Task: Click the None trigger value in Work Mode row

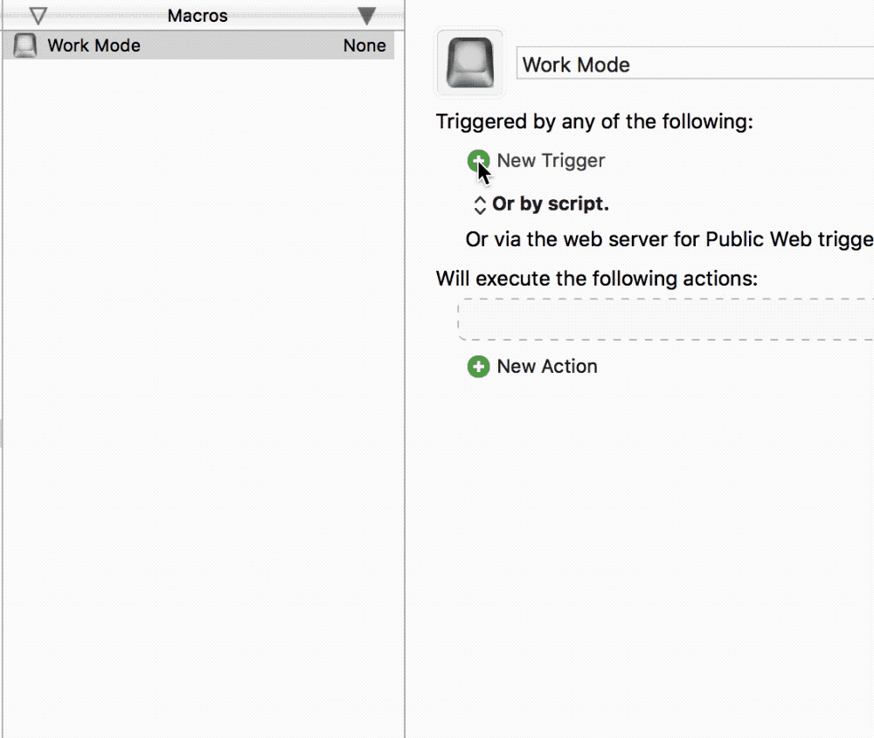Action: coord(364,45)
